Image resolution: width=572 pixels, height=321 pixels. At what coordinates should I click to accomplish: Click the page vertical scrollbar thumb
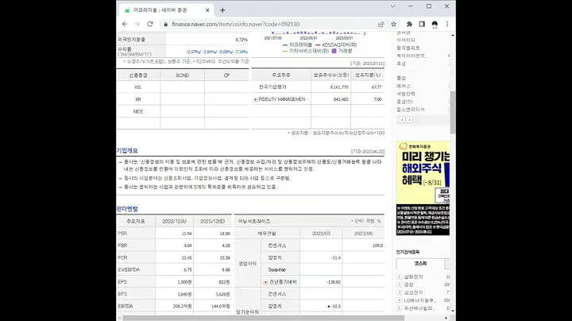(453, 112)
